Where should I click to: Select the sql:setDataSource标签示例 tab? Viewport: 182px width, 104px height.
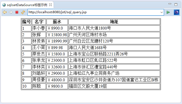click(27, 5)
